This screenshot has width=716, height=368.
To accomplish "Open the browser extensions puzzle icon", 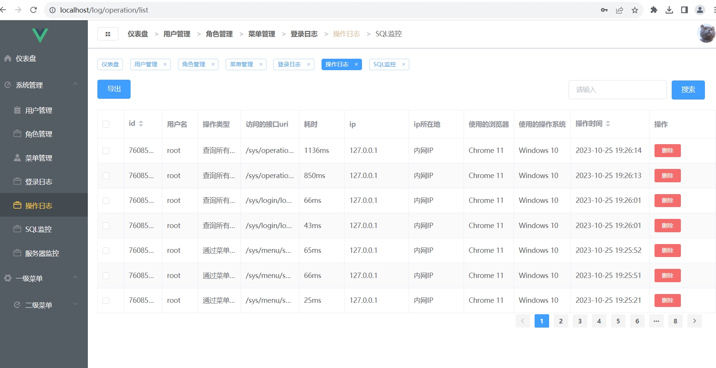I will point(654,10).
